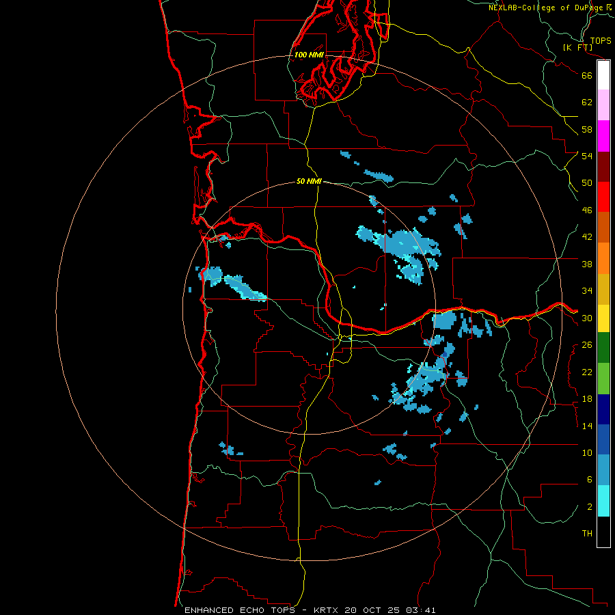Click the "TOPS" legend heading
The height and width of the screenshot is (615, 615).
coord(601,40)
